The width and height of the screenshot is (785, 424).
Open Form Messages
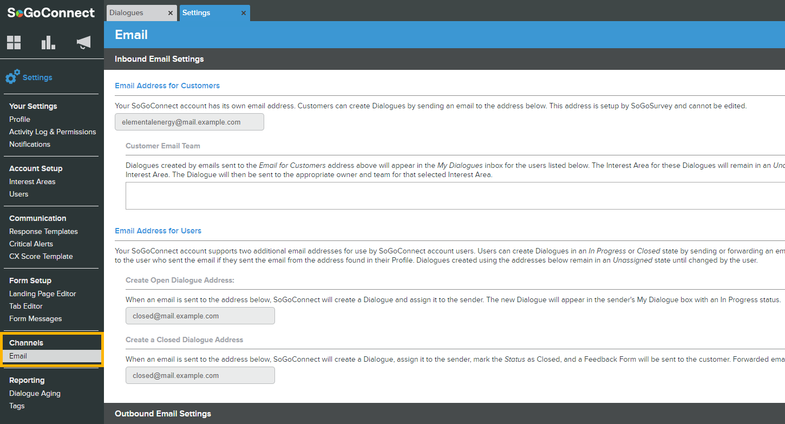[x=36, y=318]
